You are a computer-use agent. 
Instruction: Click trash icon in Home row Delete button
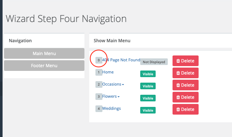coord(178,73)
